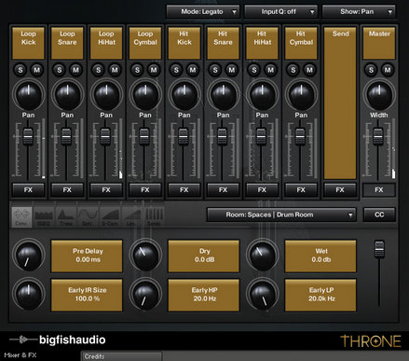Open FX for Loop Snare channel
Image resolution: width=409 pixels, height=361 pixels.
67,189
